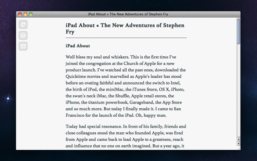Click the words 'swan's neck iMac'
Screen dimensions: 257x161
tap(90, 96)
